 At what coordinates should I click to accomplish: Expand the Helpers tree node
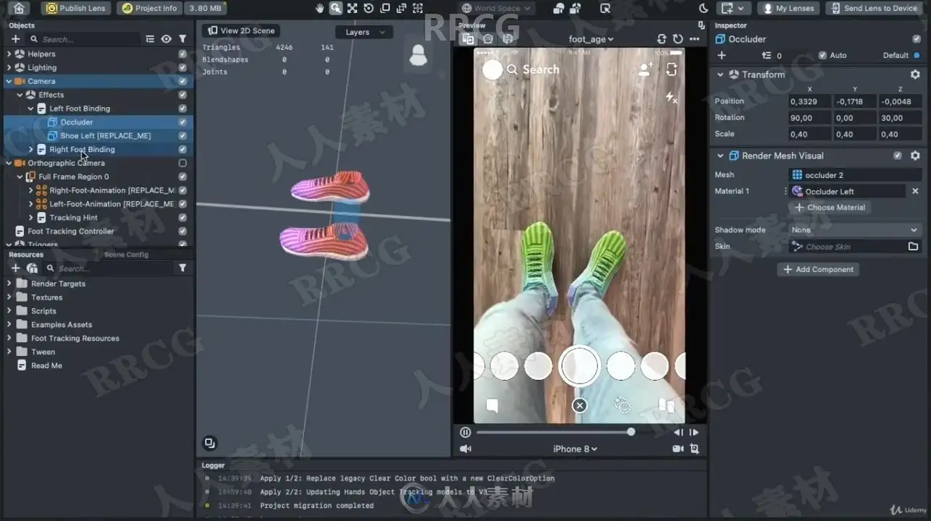click(9, 54)
